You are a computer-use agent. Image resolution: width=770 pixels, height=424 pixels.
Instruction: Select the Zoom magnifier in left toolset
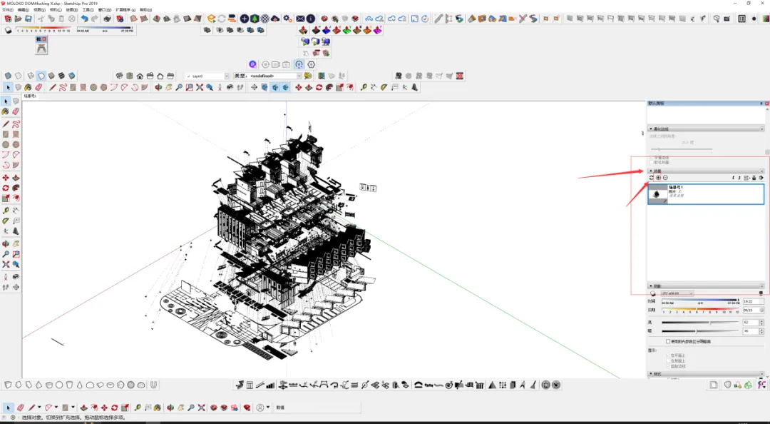pyautogui.click(x=6, y=254)
